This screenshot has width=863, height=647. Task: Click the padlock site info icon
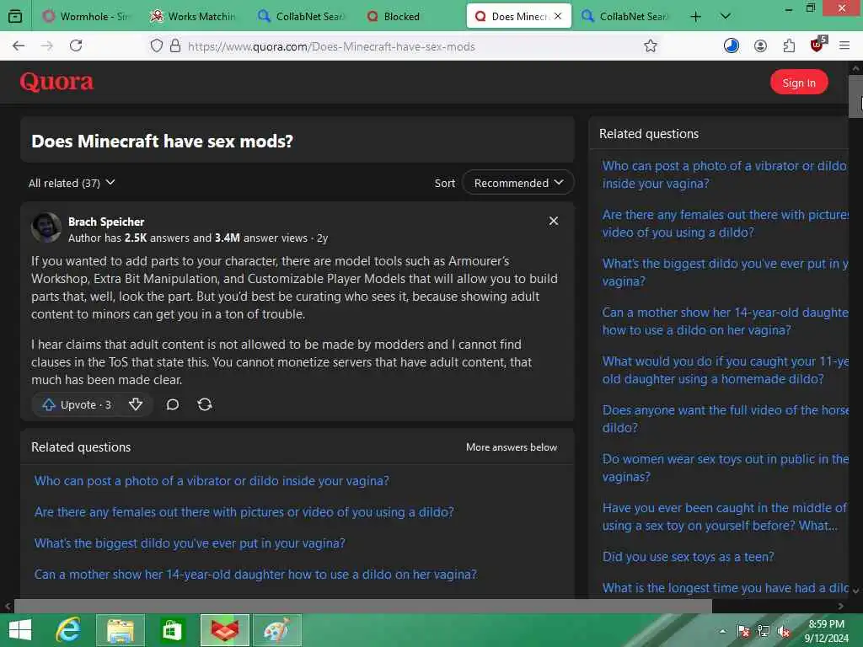coord(175,45)
